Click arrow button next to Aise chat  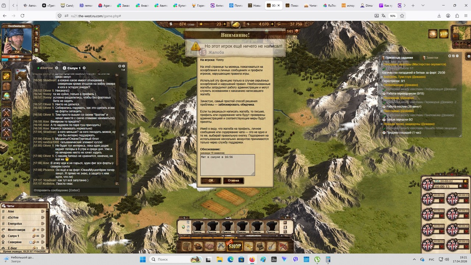(43, 211)
